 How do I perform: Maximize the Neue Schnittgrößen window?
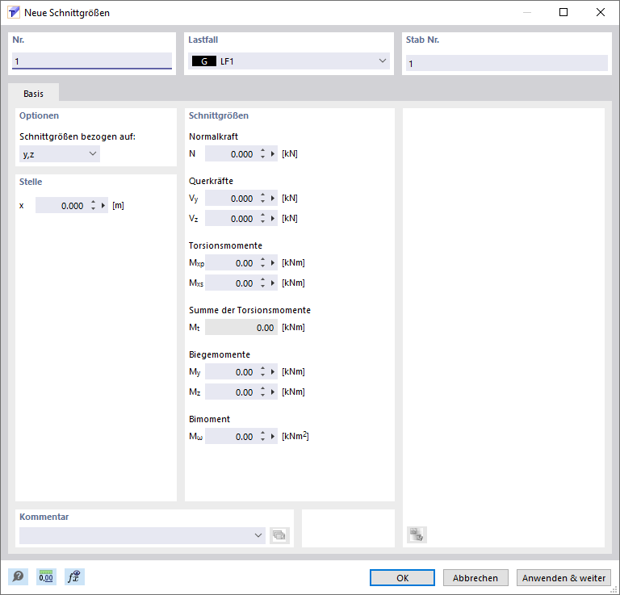tap(563, 12)
